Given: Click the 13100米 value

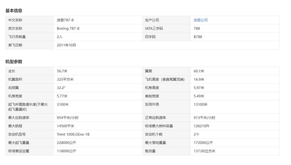Looking at the screenshot, I should [201, 104].
